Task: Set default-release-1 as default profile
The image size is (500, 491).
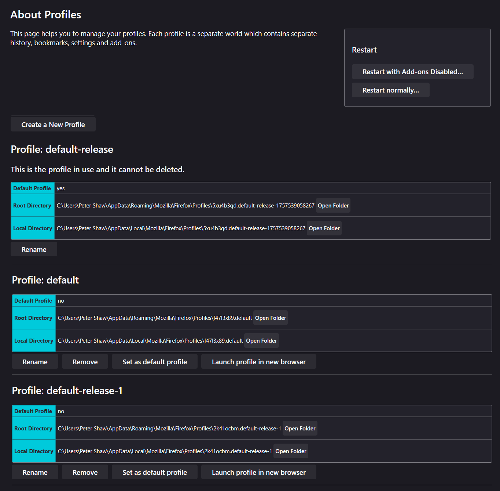Action: (x=154, y=473)
